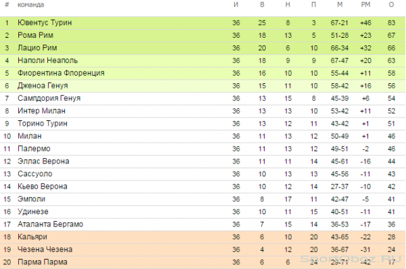Image resolution: width=406 pixels, height=269 pixels.
Task: Click the Эллас Верона team name
Action: [43, 162]
